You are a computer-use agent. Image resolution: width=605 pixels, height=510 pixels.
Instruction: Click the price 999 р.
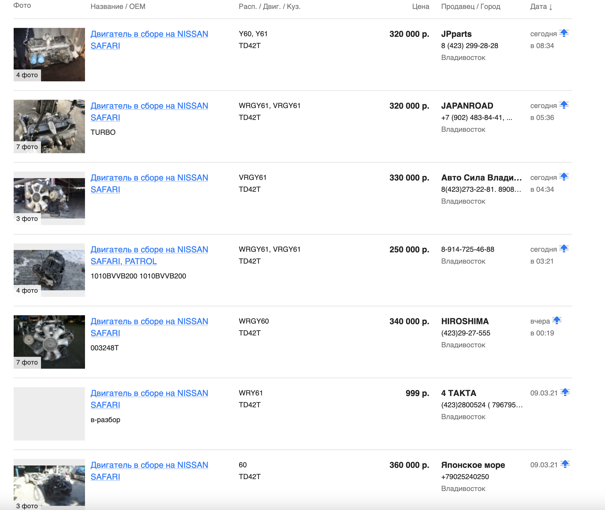coord(417,393)
